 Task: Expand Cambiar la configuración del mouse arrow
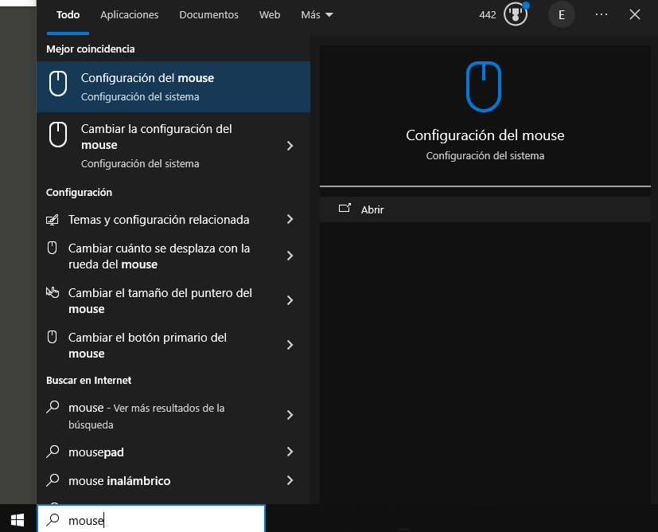tap(290, 146)
